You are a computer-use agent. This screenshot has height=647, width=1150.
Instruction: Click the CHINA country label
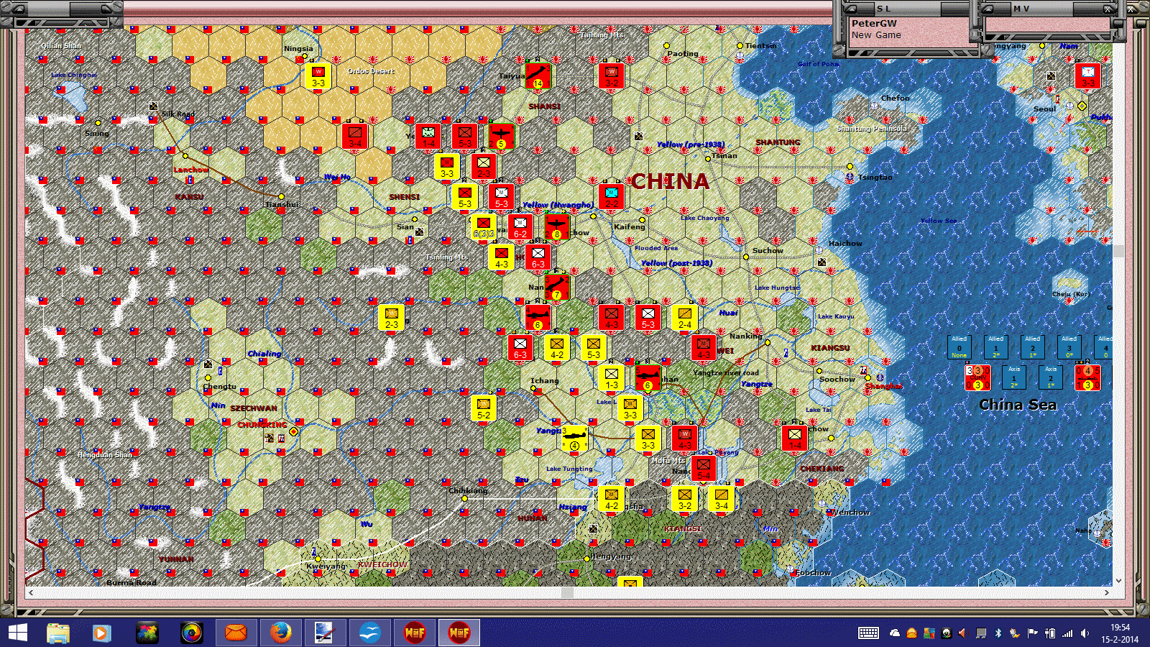670,181
